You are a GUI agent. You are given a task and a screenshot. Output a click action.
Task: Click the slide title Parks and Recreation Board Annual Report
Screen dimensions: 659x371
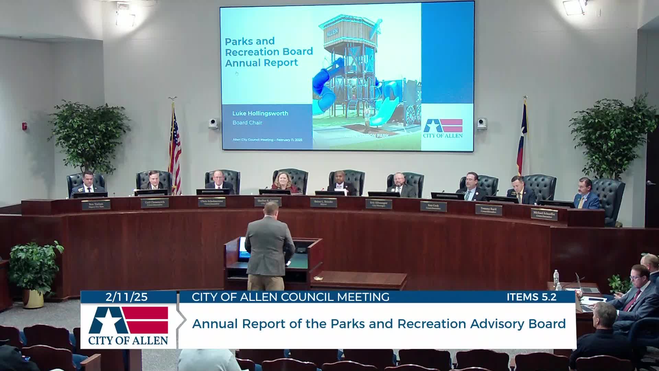pos(268,52)
